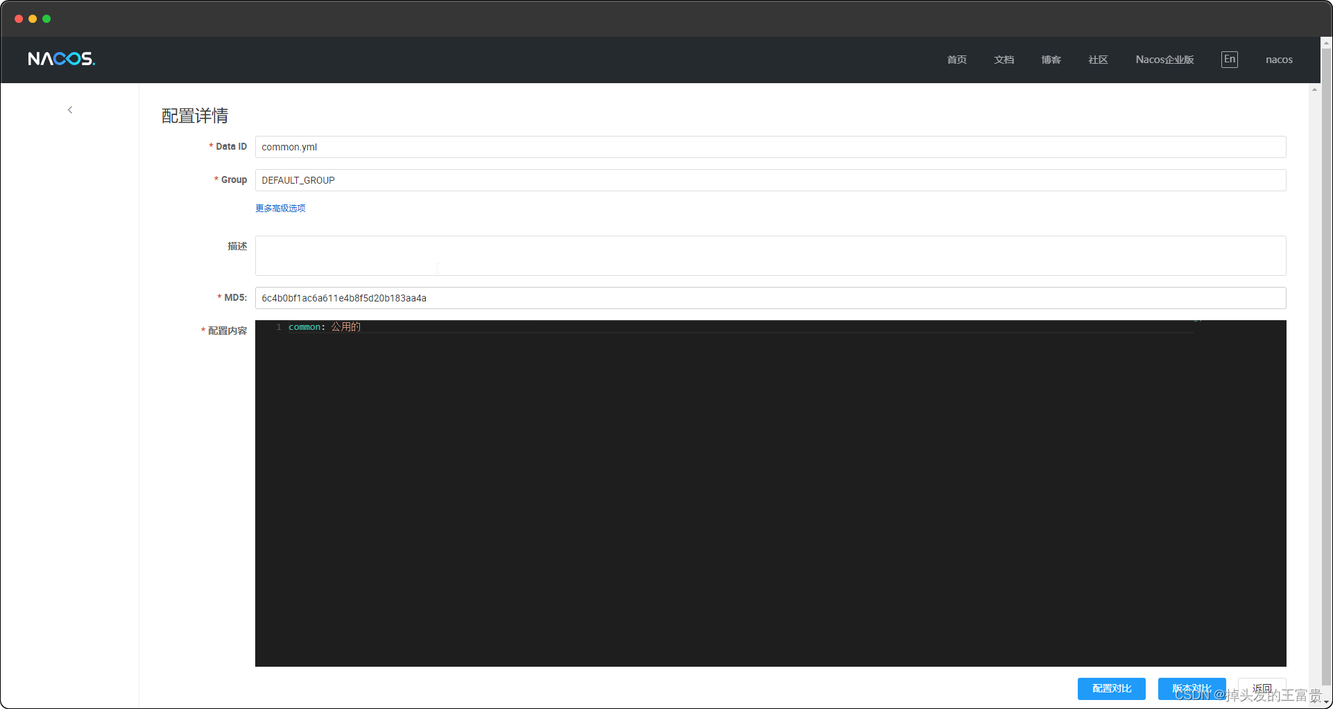Click the 配置内容 field label
This screenshot has width=1333, height=709.
coord(227,331)
